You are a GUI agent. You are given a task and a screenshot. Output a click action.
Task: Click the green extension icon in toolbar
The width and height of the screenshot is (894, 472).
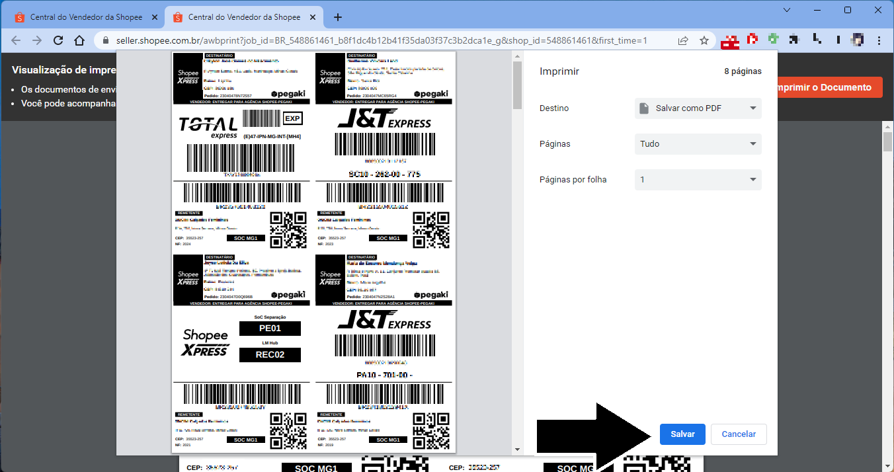(773, 40)
